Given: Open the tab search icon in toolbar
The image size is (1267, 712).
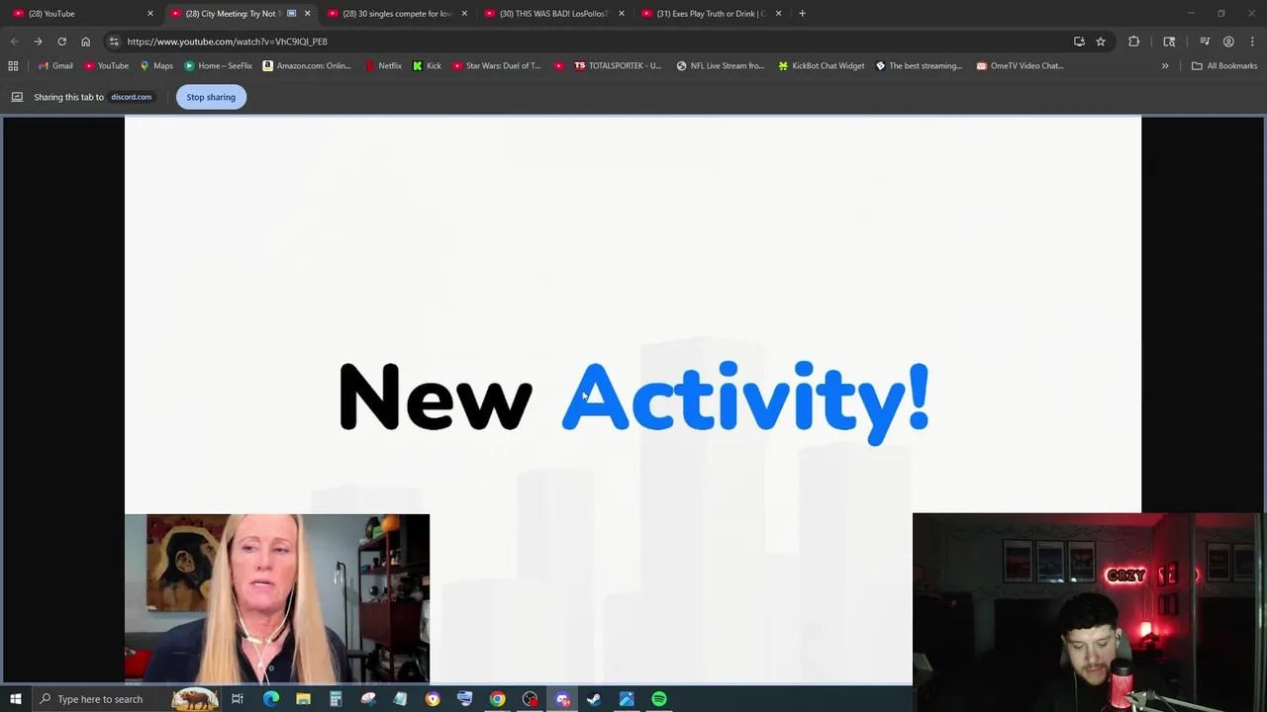Looking at the screenshot, I should point(1169,42).
